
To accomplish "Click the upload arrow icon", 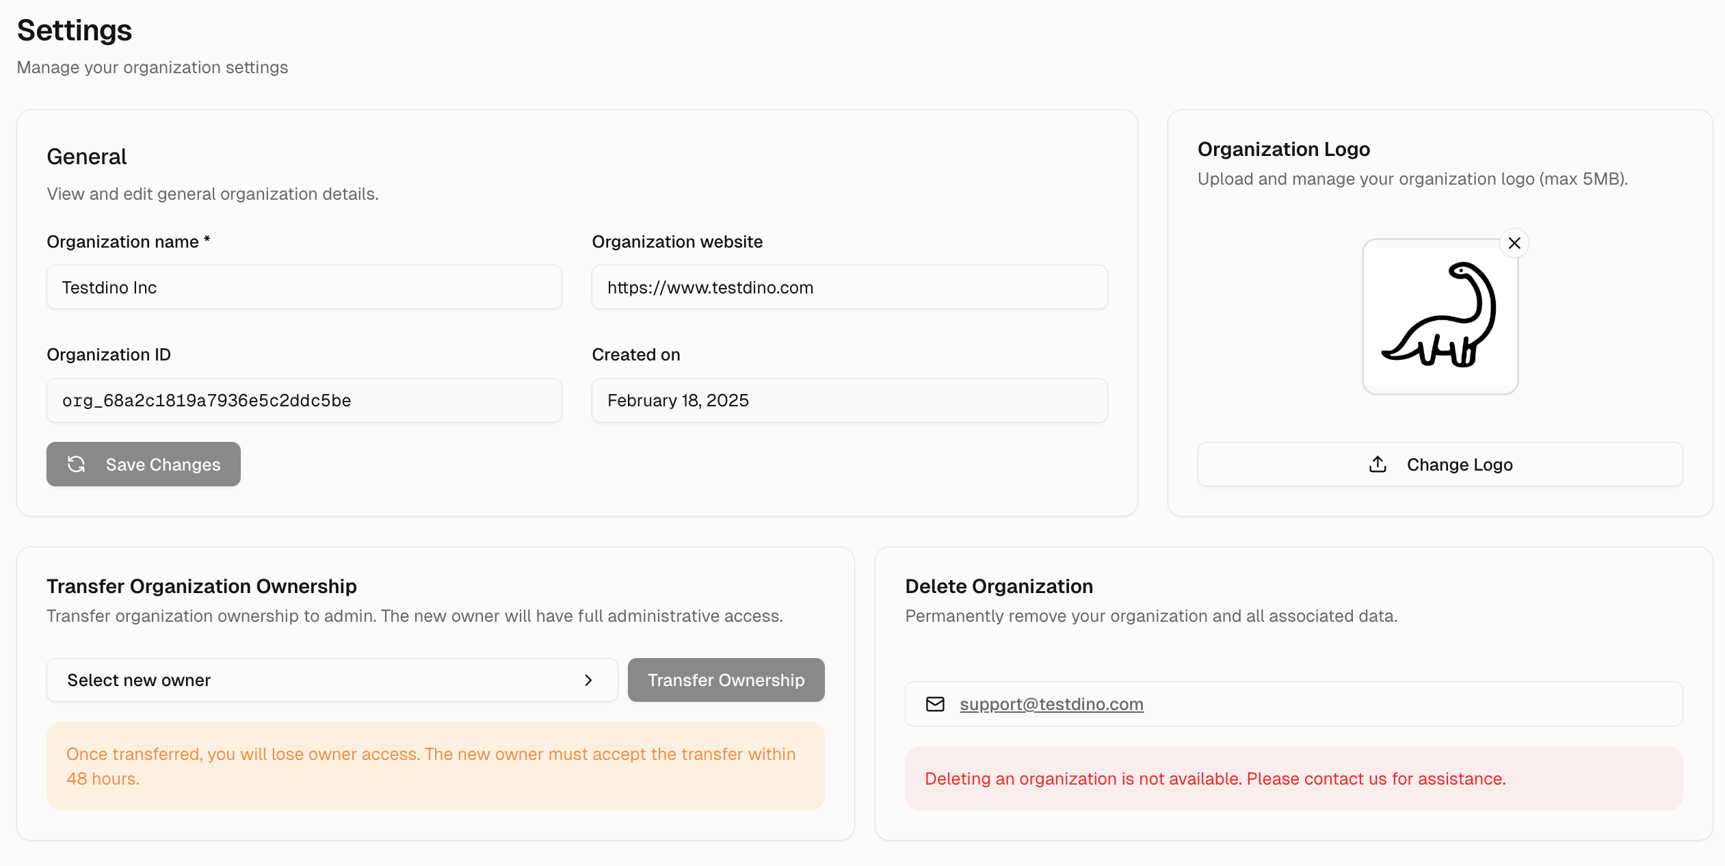I will point(1378,464).
